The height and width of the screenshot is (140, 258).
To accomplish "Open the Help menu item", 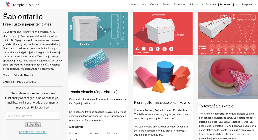I will coord(144,4).
